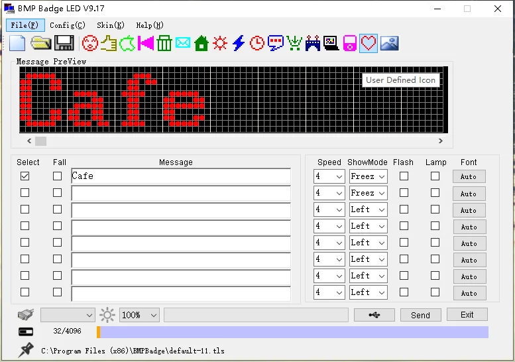This screenshot has width=515, height=362.
Task: Click the Send button
Action: click(x=420, y=316)
